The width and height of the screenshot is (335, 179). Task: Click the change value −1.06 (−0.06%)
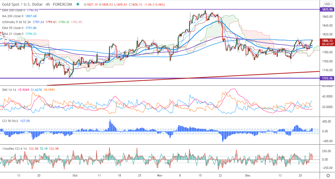pos(154,4)
